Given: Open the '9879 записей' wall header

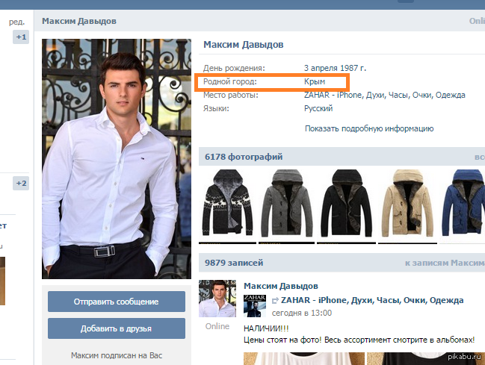Looking at the screenshot, I should pyautogui.click(x=233, y=263).
